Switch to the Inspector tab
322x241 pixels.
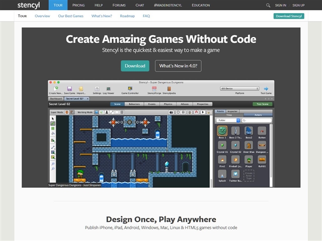[232, 111]
